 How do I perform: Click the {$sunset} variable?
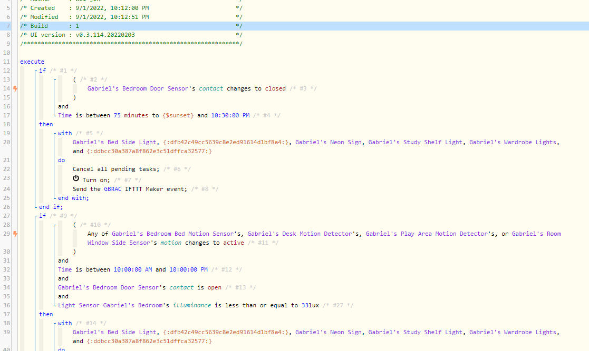tap(178, 115)
